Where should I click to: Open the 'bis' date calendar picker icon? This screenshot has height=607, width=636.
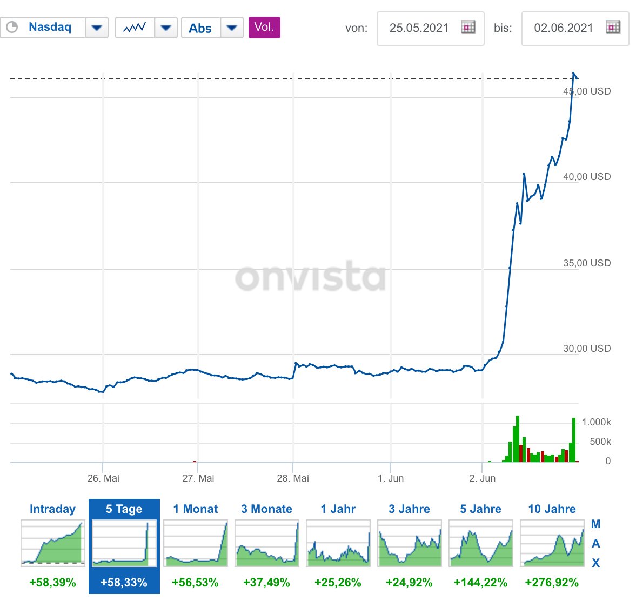613,28
